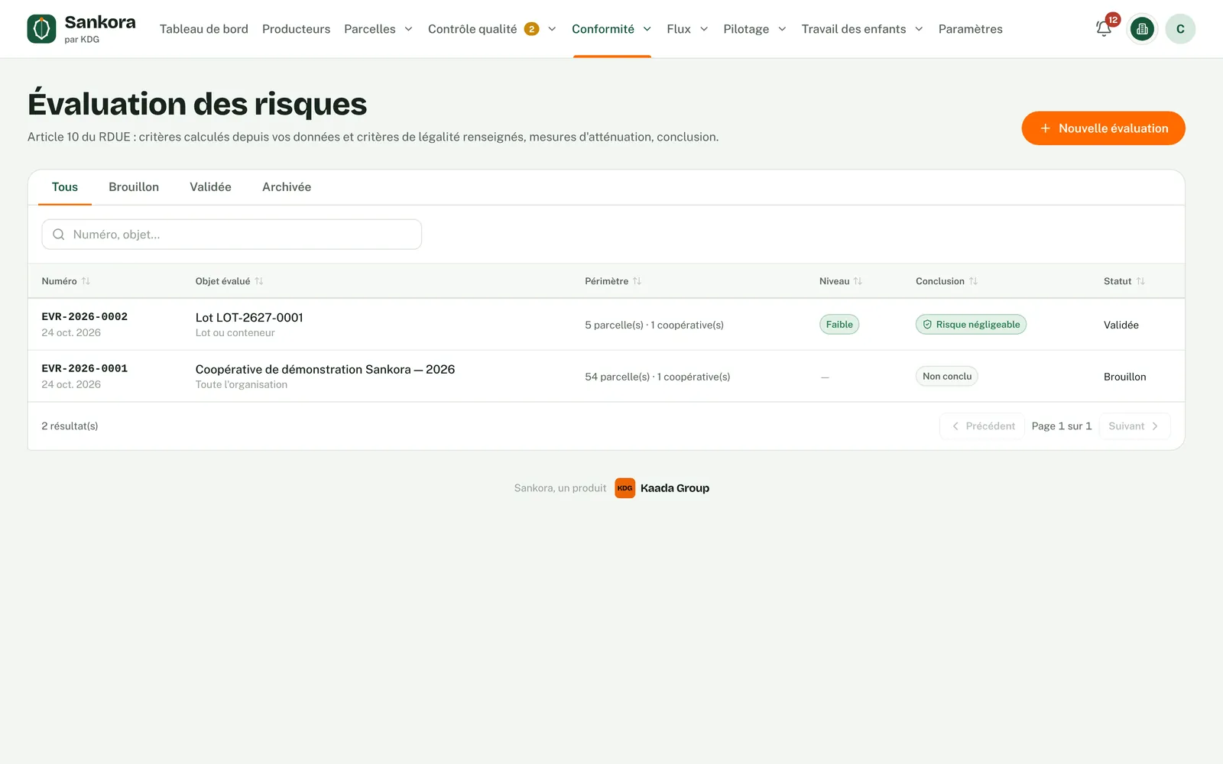Image resolution: width=1223 pixels, height=764 pixels.
Task: Focus the Numéro, objet search field
Action: (x=232, y=235)
